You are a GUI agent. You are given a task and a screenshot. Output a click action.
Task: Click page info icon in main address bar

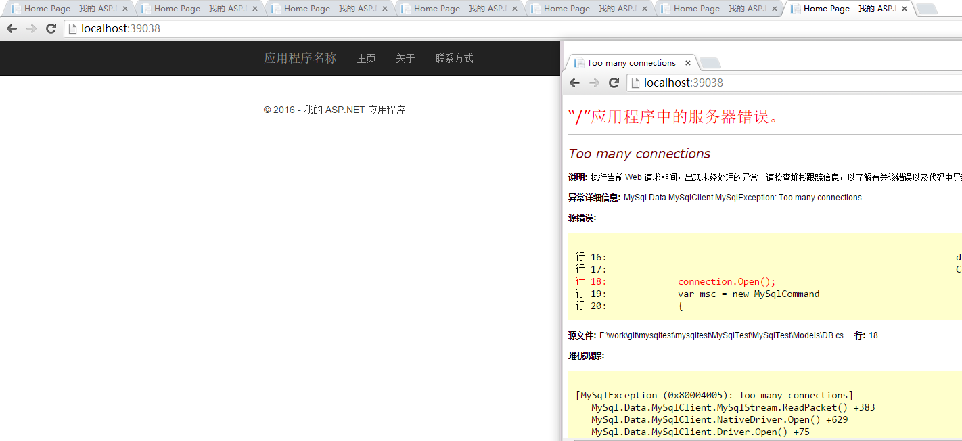pos(73,29)
